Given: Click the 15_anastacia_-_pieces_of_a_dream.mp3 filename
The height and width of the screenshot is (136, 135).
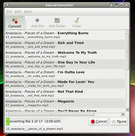Looking at the screenshot, I should 34,129.
